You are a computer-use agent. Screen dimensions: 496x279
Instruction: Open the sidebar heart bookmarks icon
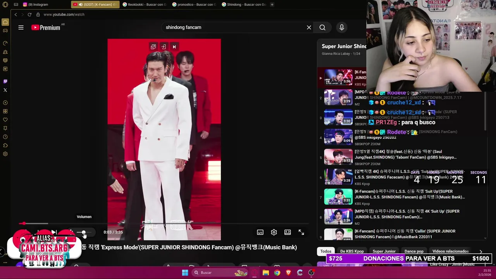(x=5, y=120)
